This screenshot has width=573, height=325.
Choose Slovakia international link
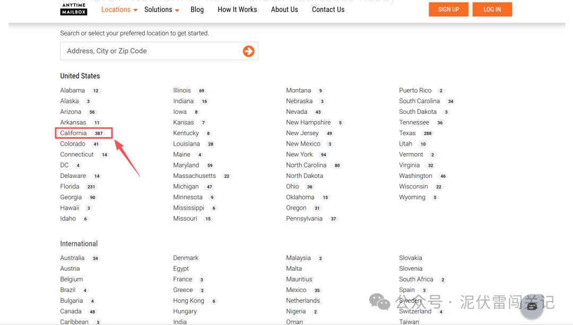(410, 258)
